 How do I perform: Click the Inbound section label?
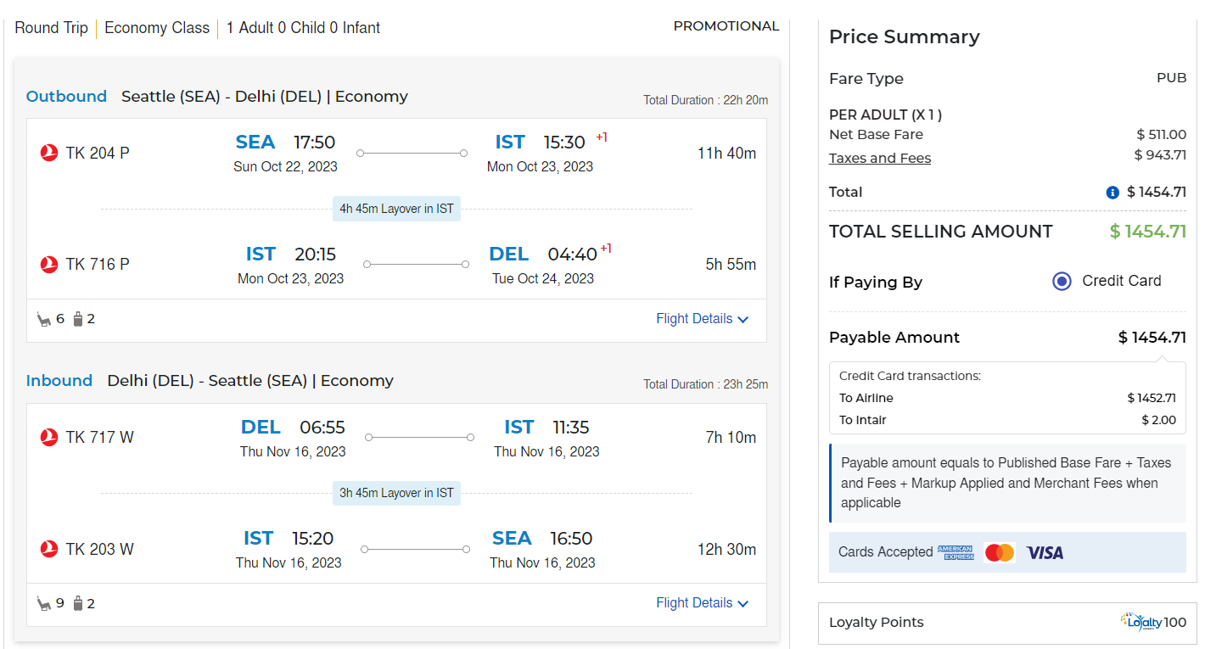click(59, 381)
